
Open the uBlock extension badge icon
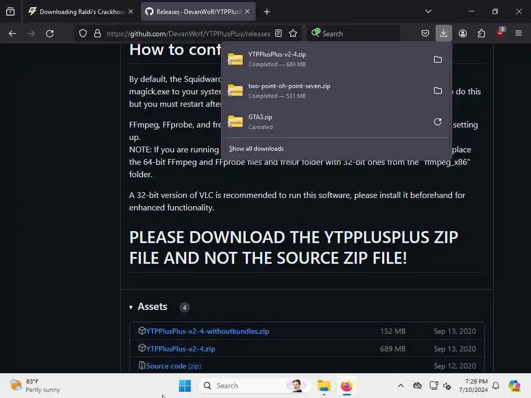point(500,33)
